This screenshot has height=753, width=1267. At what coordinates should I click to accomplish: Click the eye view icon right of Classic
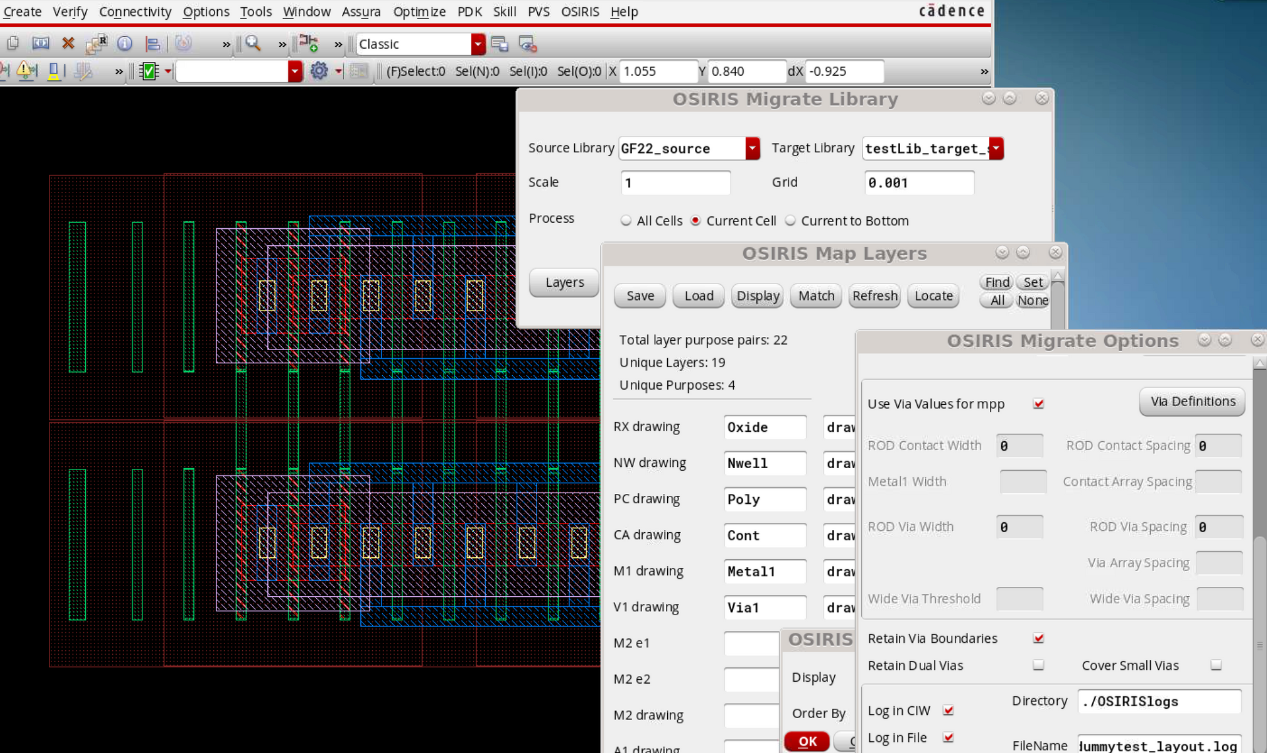coord(527,44)
